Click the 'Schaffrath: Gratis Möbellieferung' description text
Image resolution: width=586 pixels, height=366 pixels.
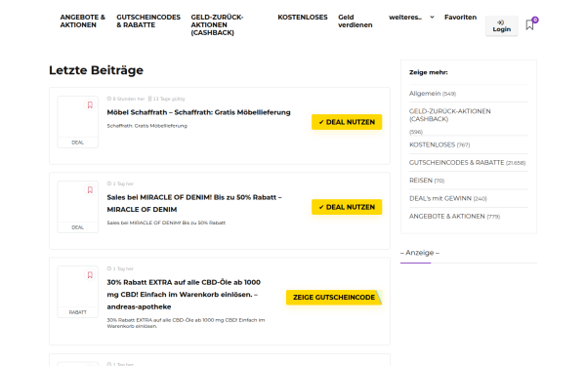[146, 126]
